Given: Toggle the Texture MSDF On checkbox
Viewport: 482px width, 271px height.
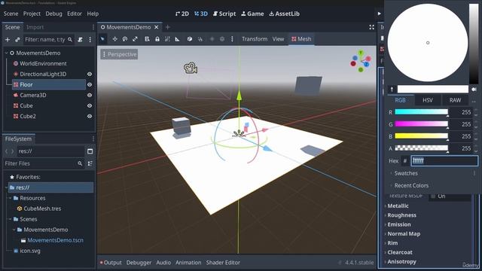Looking at the screenshot, I should pyautogui.click(x=433, y=196).
